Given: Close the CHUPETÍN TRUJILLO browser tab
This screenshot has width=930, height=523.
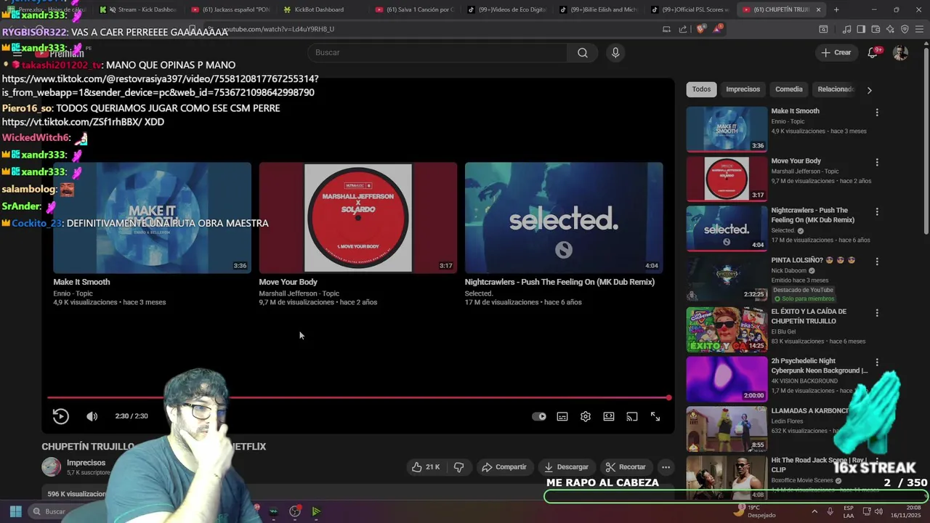Looking at the screenshot, I should pos(818,9).
